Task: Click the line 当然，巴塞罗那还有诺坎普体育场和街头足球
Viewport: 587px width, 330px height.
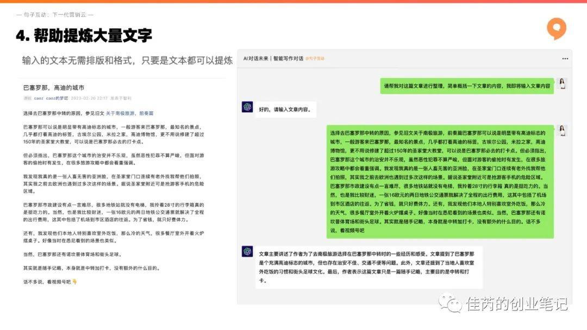Action: [x=72, y=255]
